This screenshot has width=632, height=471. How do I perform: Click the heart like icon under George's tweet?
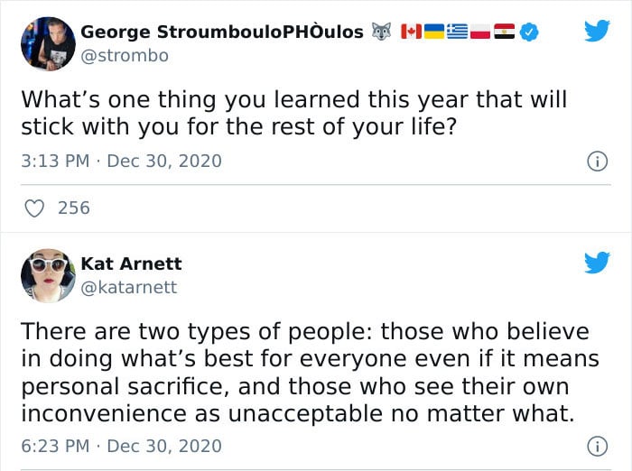(x=34, y=208)
